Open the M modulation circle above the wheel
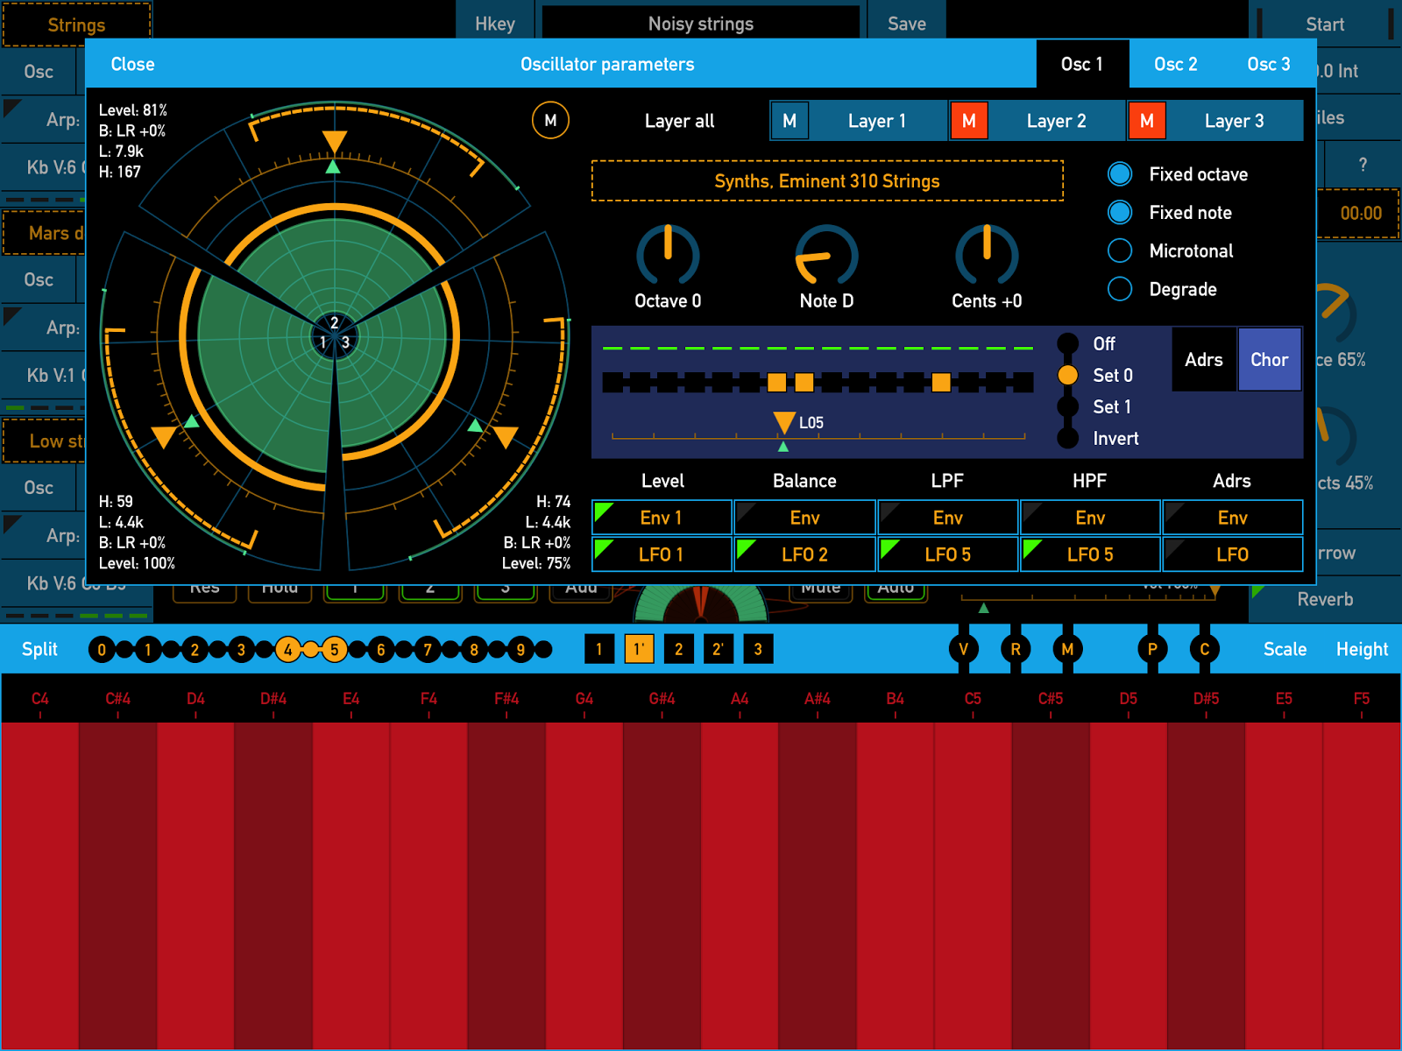 [551, 122]
